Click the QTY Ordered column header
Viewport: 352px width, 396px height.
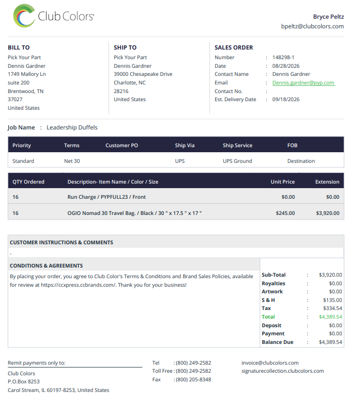tap(28, 182)
